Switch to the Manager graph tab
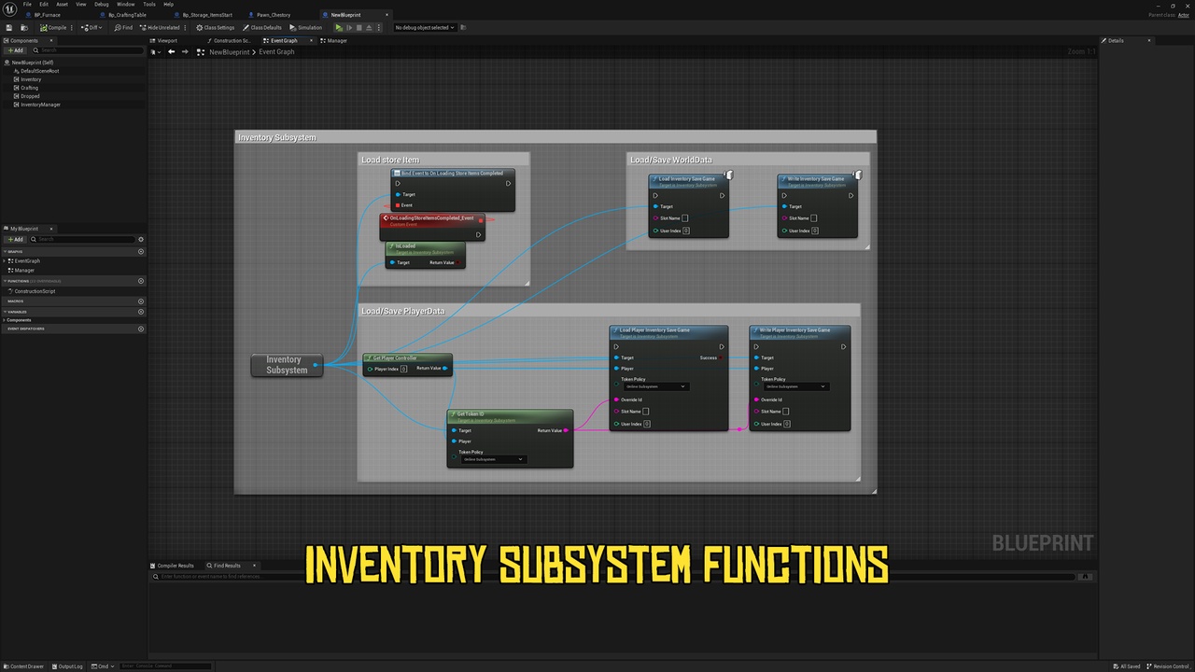Viewport: 1195px width, 672px height. click(335, 40)
